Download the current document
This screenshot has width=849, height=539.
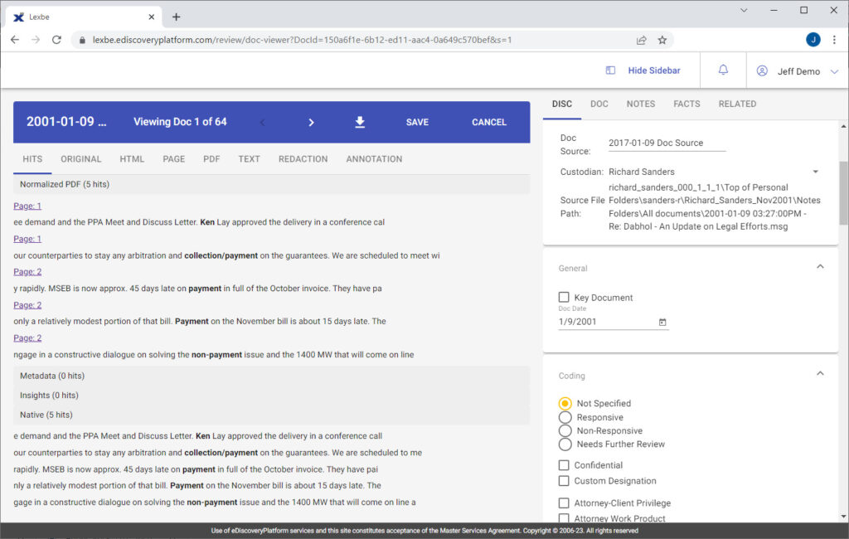point(360,123)
